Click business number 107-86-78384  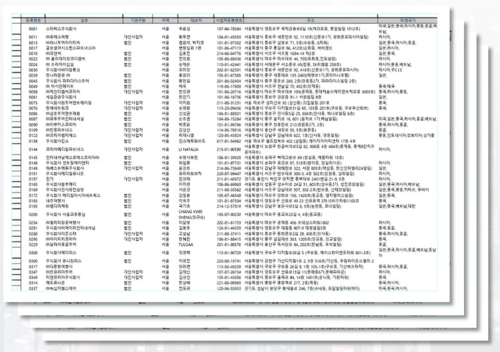pyautogui.click(x=229, y=28)
